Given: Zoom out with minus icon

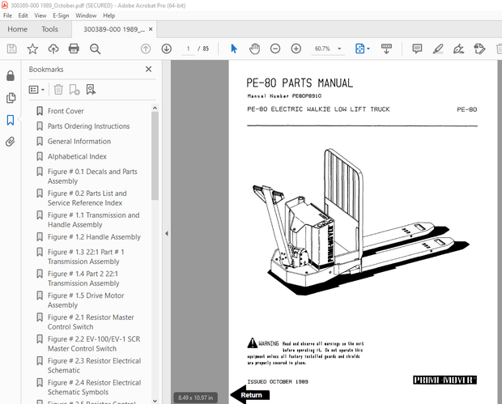Looking at the screenshot, I should 275,49.
